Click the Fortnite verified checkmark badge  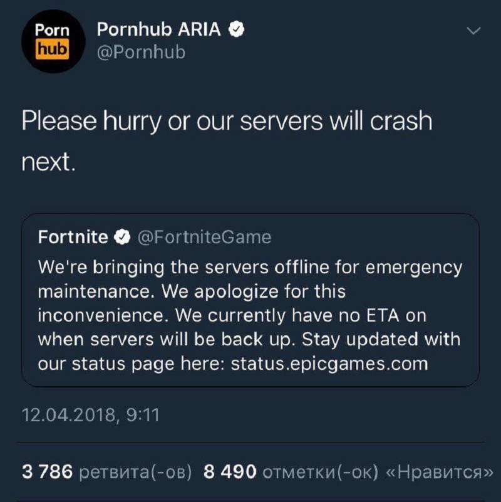122,237
